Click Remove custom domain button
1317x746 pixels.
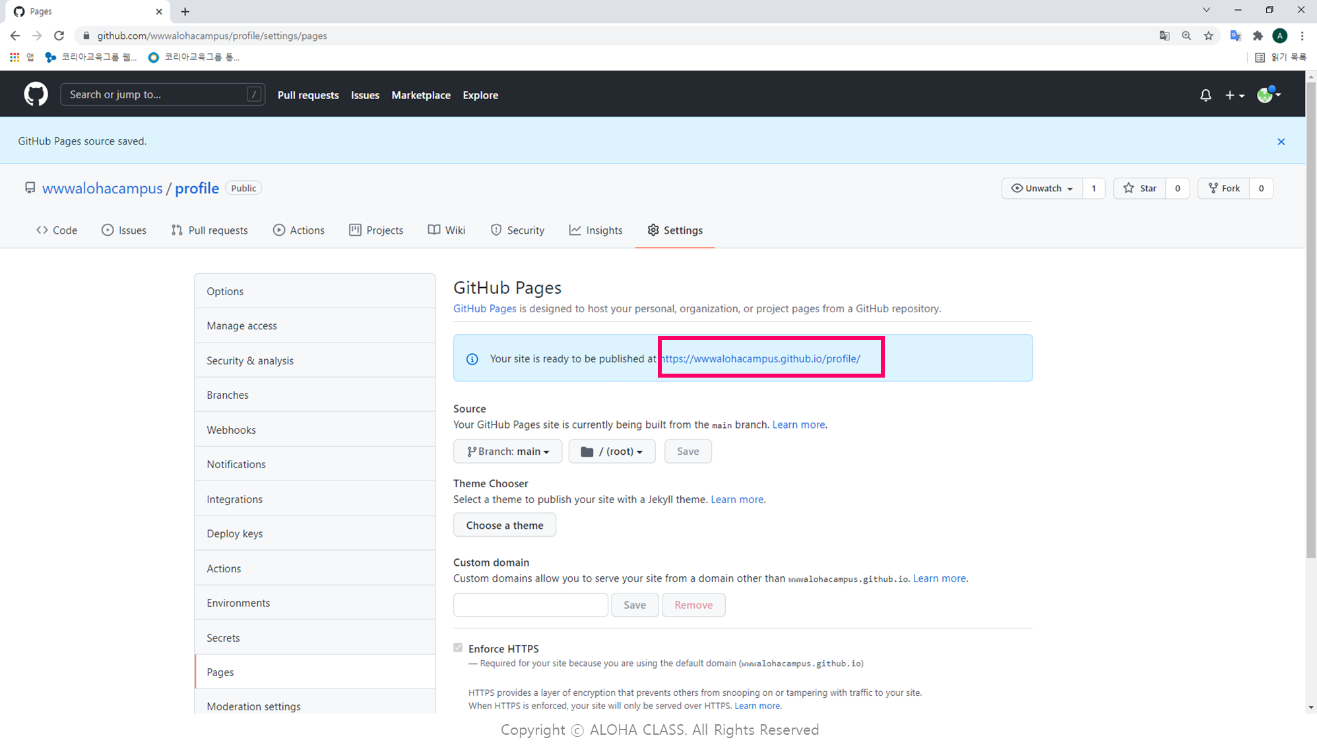pos(693,605)
